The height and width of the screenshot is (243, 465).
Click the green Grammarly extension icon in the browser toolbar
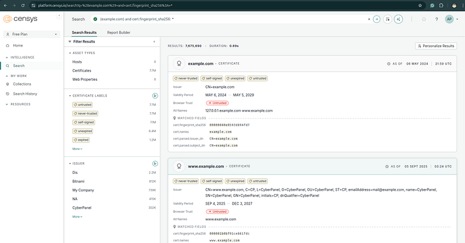[x=432, y=5]
